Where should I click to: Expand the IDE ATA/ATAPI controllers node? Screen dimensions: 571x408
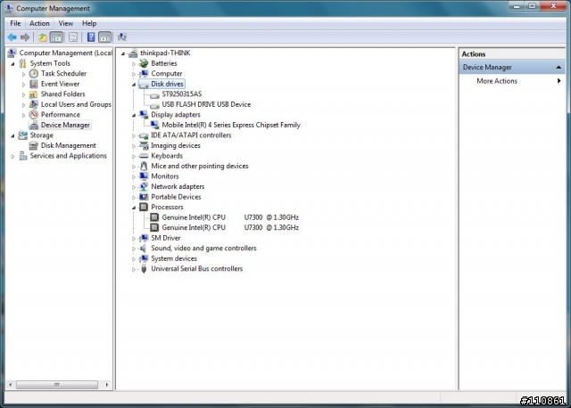click(x=134, y=135)
